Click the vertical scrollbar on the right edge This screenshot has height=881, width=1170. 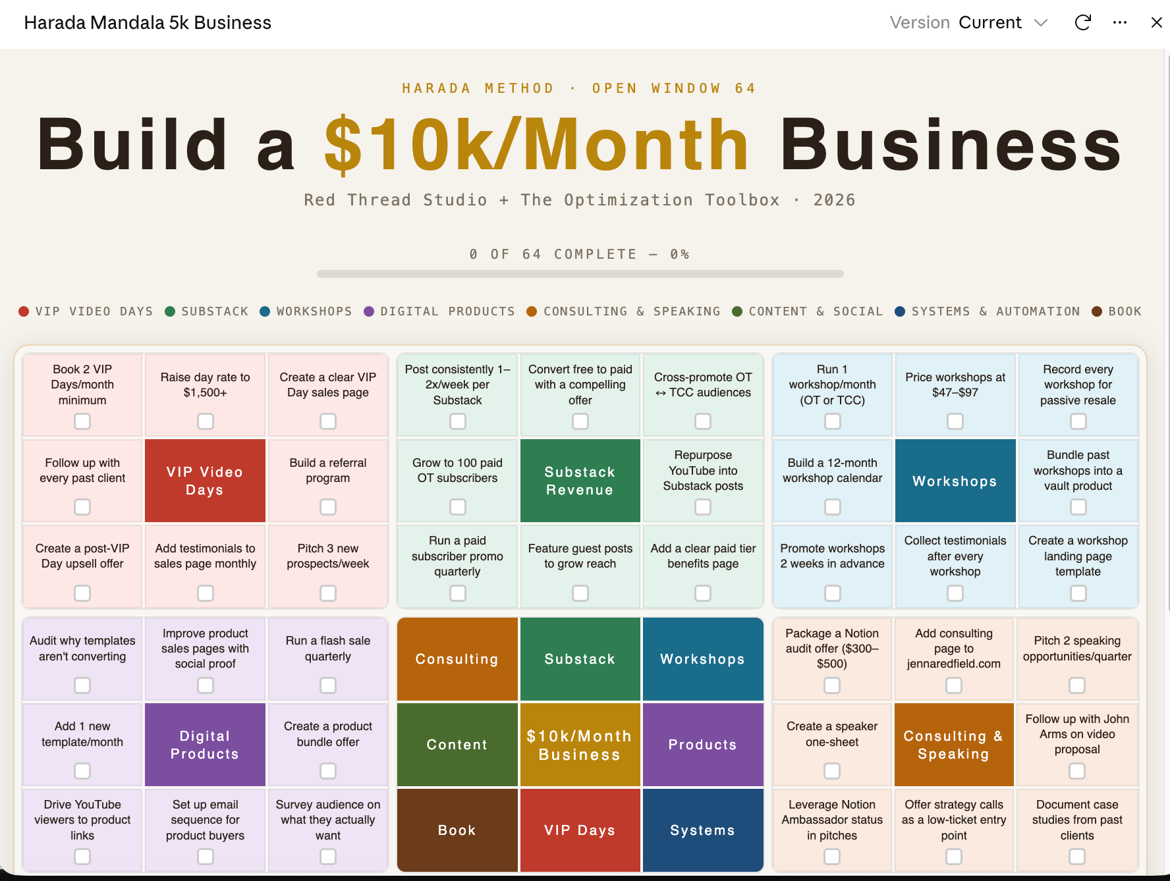pos(1167,329)
